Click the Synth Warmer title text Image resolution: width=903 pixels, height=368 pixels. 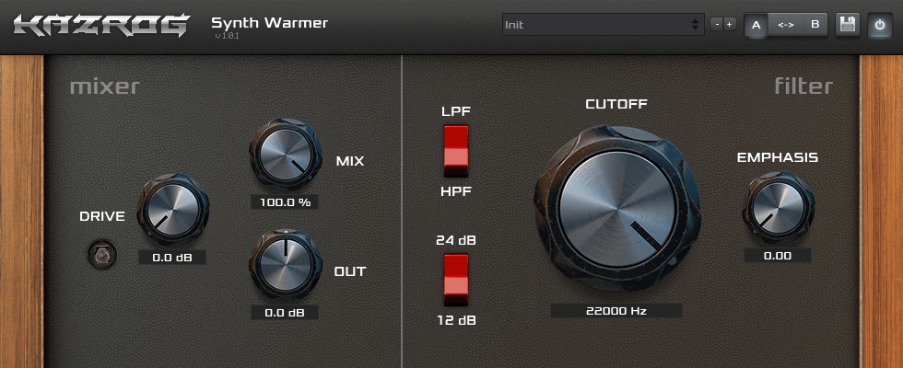pos(269,24)
